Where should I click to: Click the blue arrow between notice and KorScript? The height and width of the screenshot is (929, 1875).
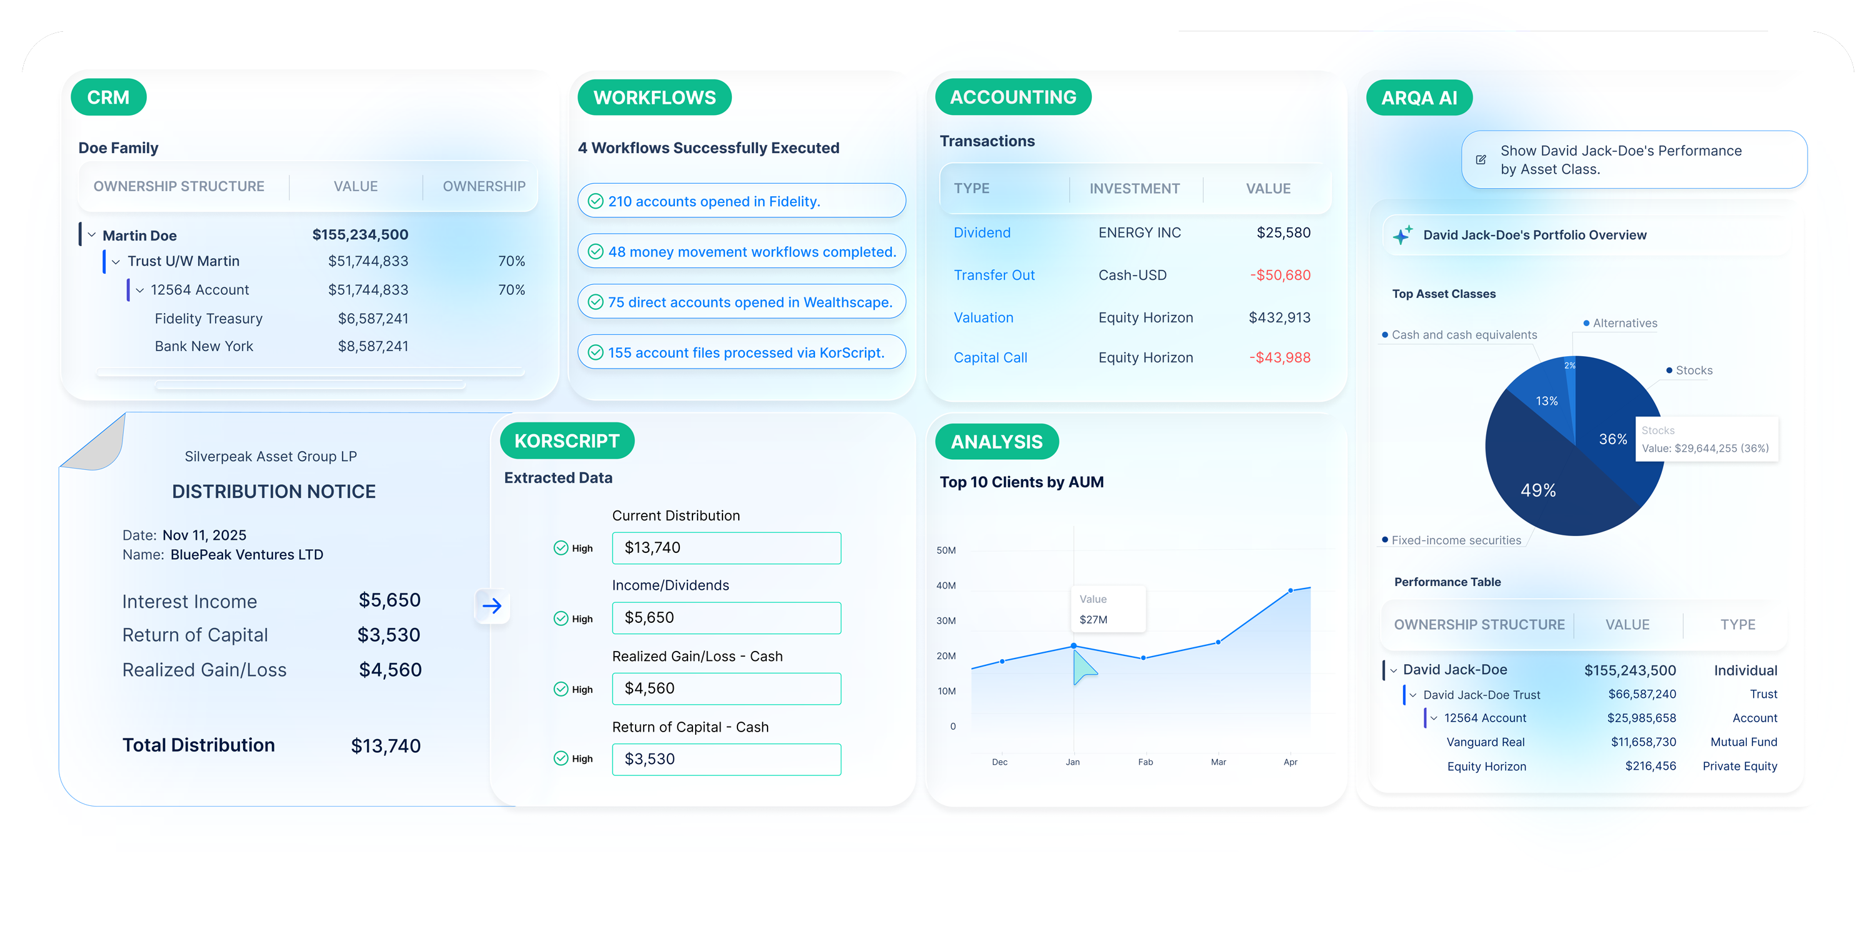point(492,606)
